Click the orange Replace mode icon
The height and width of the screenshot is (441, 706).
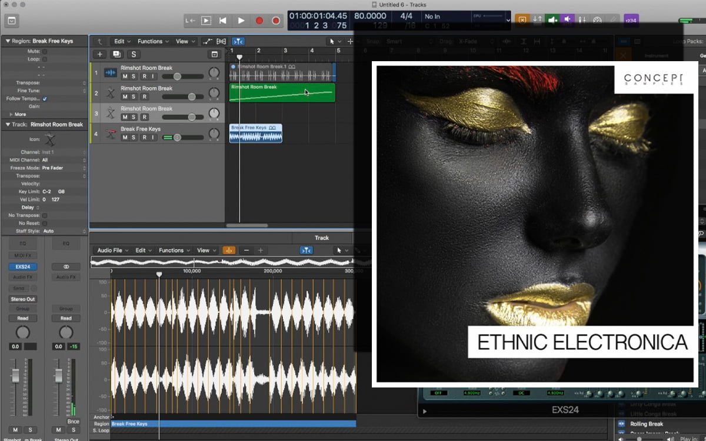tap(522, 20)
